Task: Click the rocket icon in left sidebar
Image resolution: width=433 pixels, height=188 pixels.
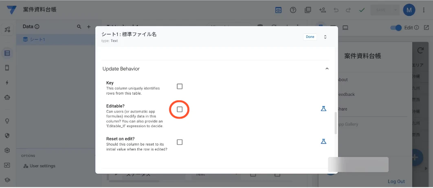Action: [7, 30]
